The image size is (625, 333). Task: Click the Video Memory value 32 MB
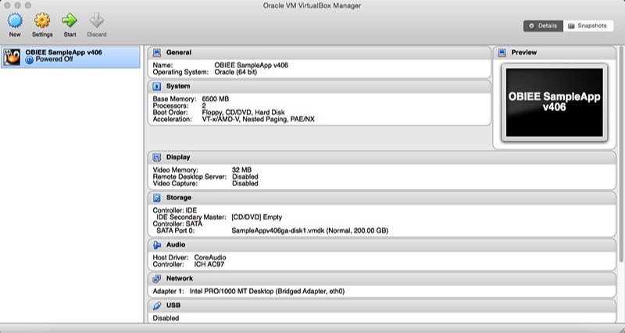241,170
